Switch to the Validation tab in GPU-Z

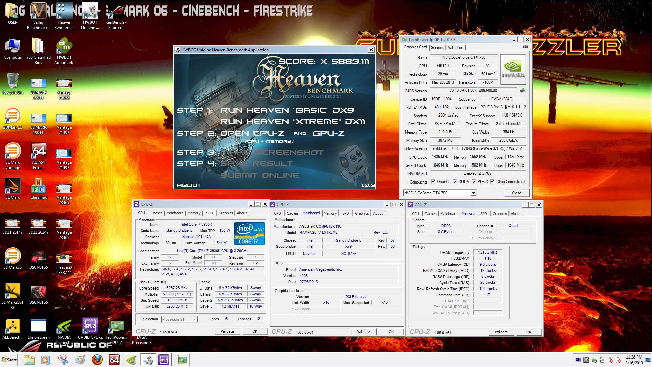pyautogui.click(x=455, y=48)
